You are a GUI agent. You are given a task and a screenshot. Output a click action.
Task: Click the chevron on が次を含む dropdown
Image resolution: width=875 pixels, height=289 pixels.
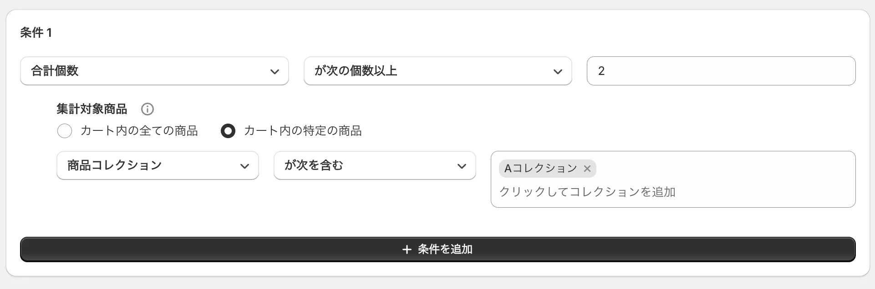pyautogui.click(x=462, y=165)
